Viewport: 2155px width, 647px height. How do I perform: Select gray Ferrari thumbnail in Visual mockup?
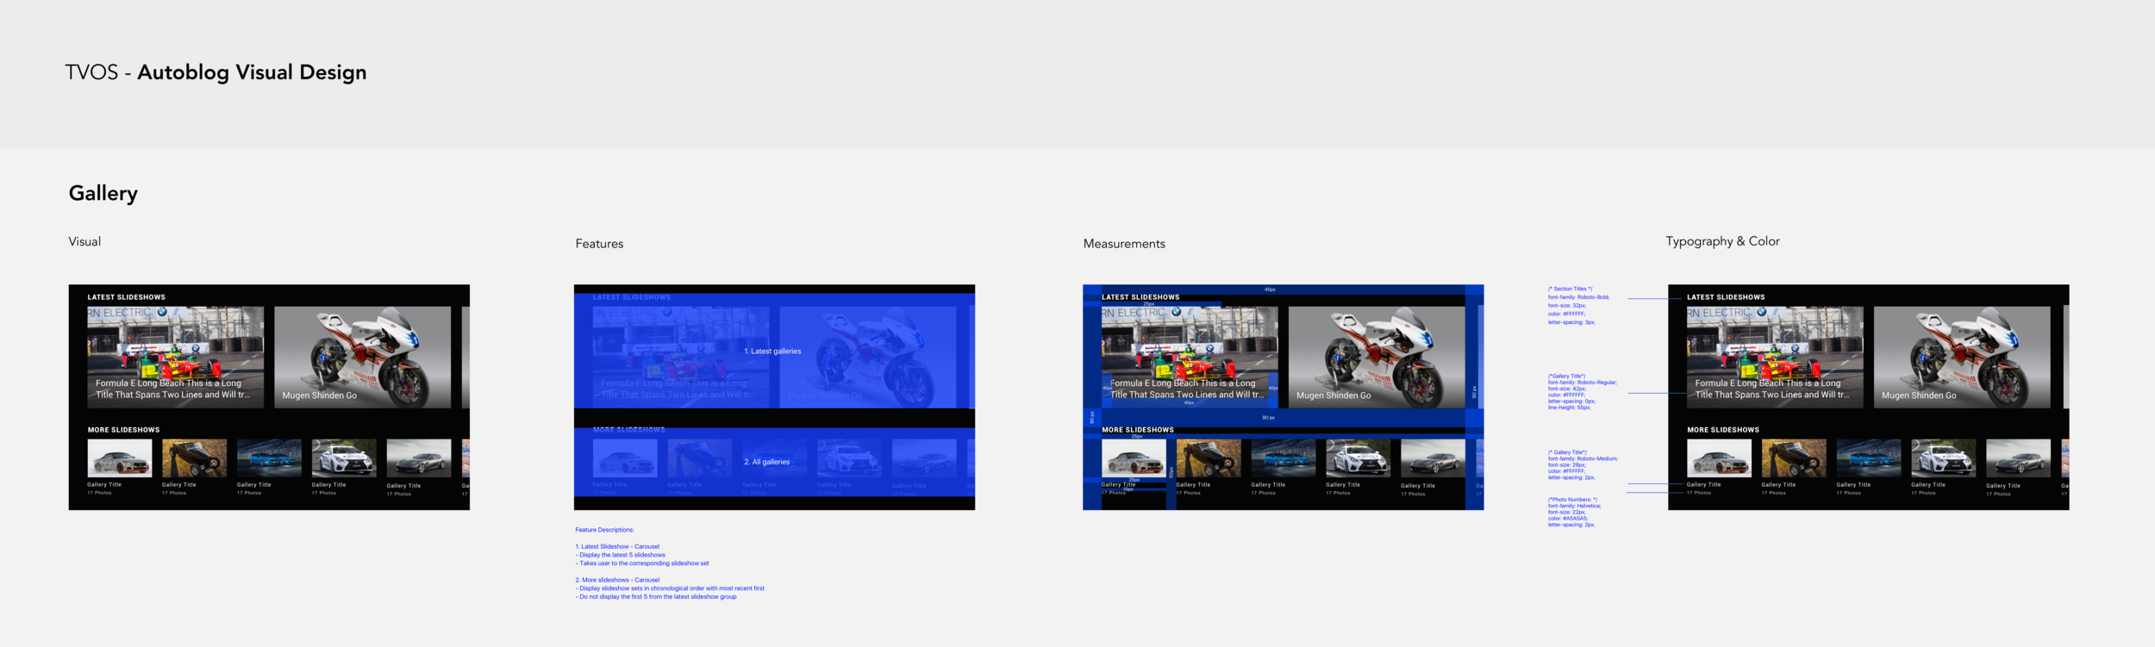(x=419, y=457)
